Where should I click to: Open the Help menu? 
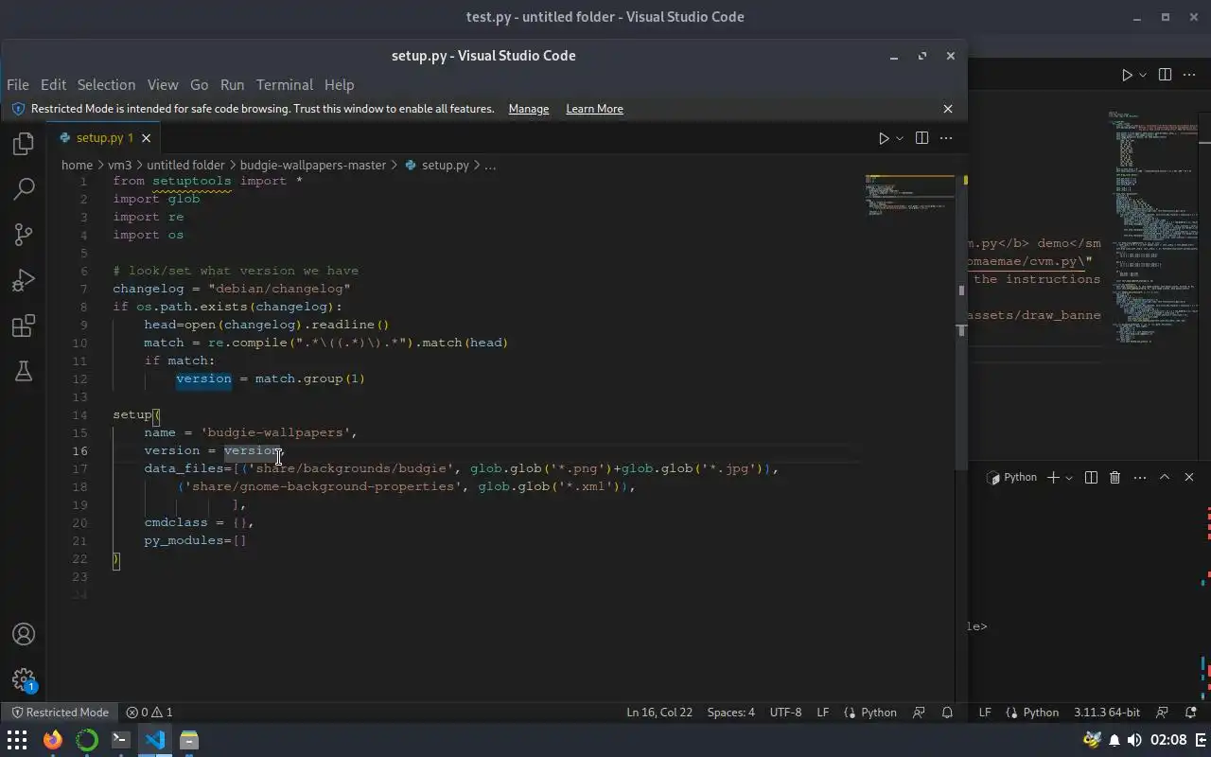pyautogui.click(x=339, y=84)
